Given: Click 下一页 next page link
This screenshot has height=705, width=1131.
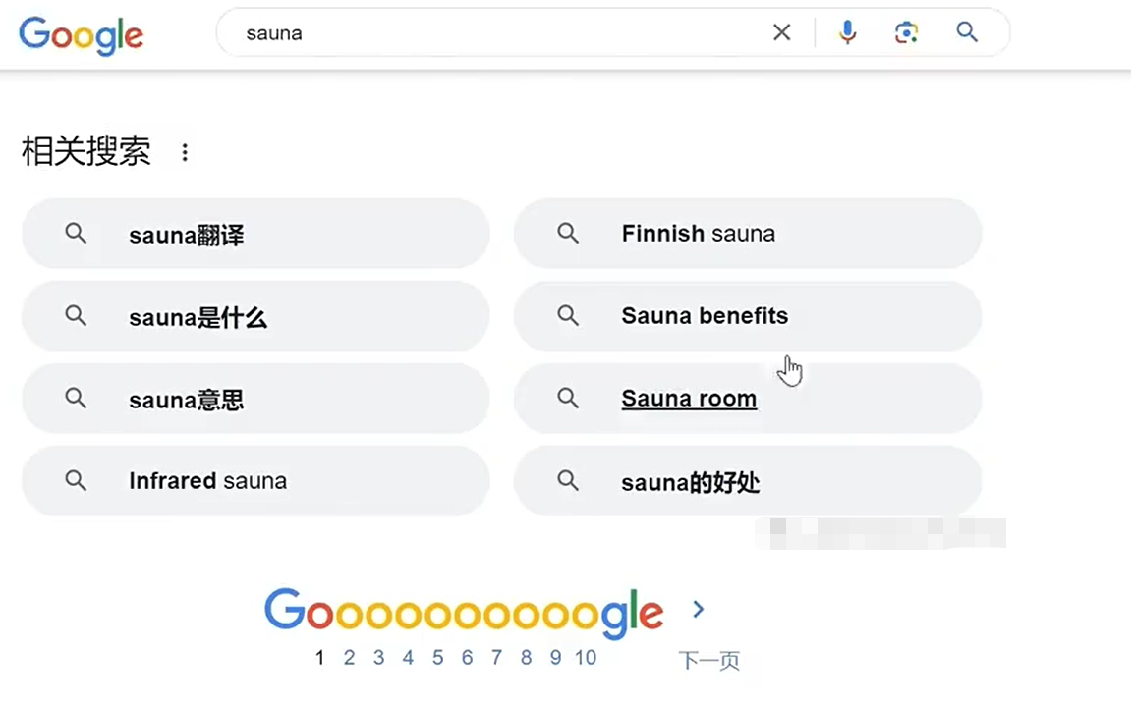Looking at the screenshot, I should click(x=709, y=660).
